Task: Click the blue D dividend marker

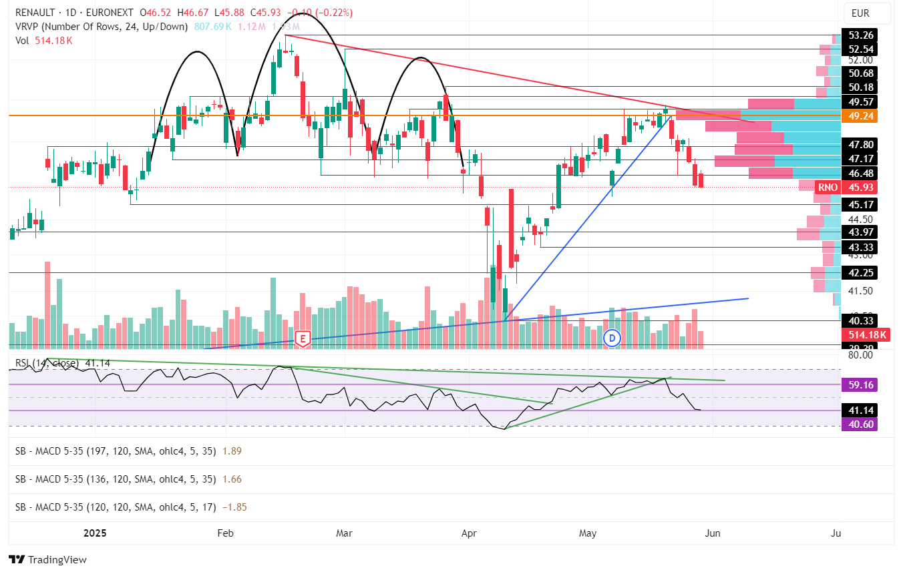Action: coord(612,338)
